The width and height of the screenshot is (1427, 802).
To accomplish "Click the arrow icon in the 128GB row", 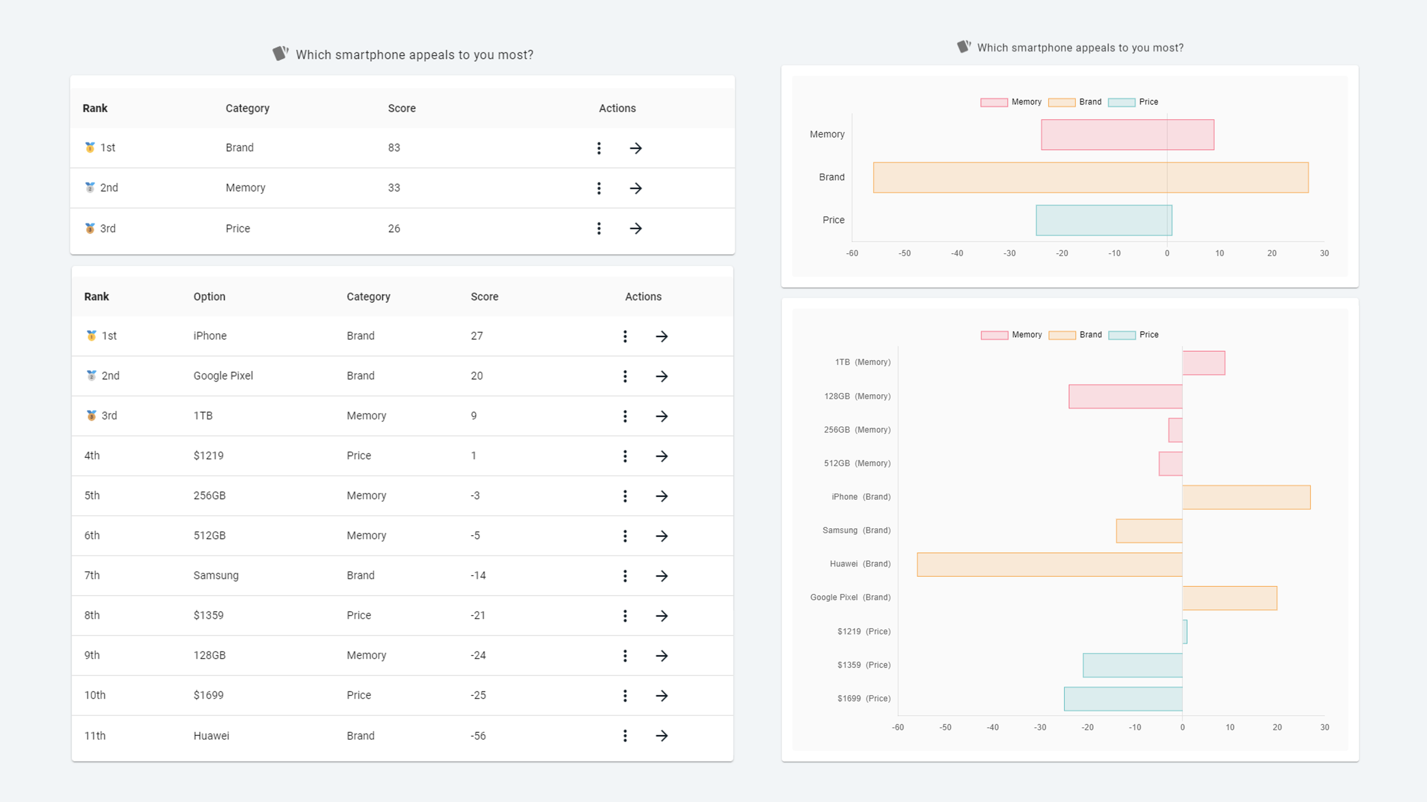I will [x=662, y=655].
